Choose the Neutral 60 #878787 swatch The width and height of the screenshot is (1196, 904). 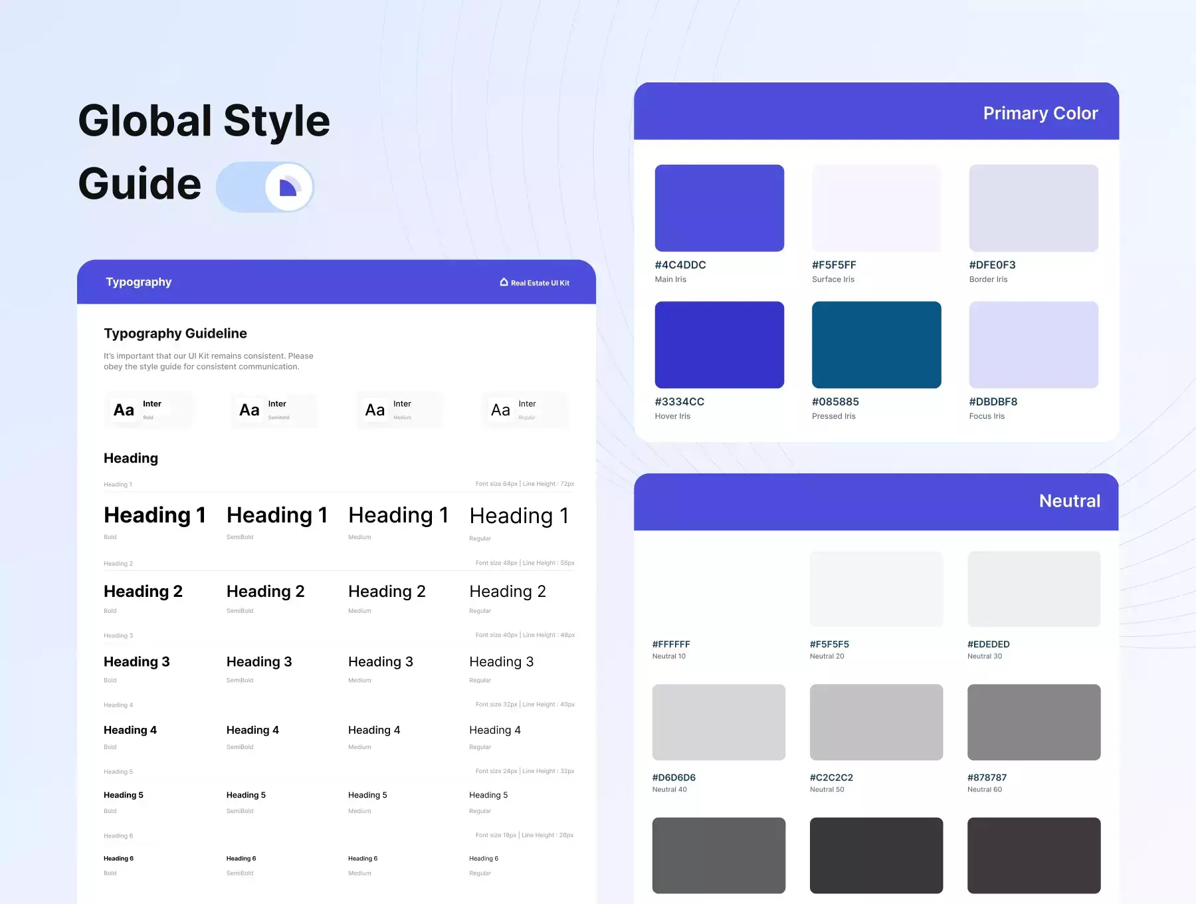tap(1034, 723)
